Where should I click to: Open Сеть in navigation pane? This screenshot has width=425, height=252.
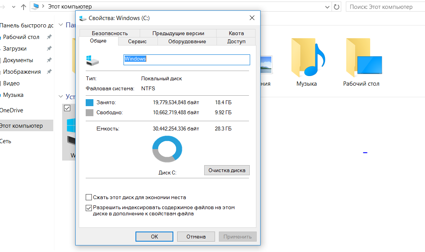click(x=6, y=141)
